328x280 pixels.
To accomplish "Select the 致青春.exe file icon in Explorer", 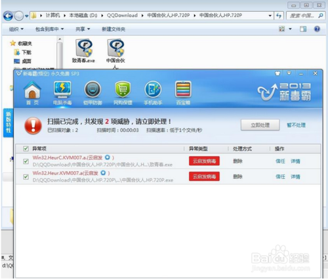I will pyautogui.click(x=83, y=50).
